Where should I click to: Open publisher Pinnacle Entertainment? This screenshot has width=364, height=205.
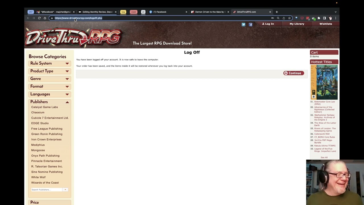tap(46, 161)
